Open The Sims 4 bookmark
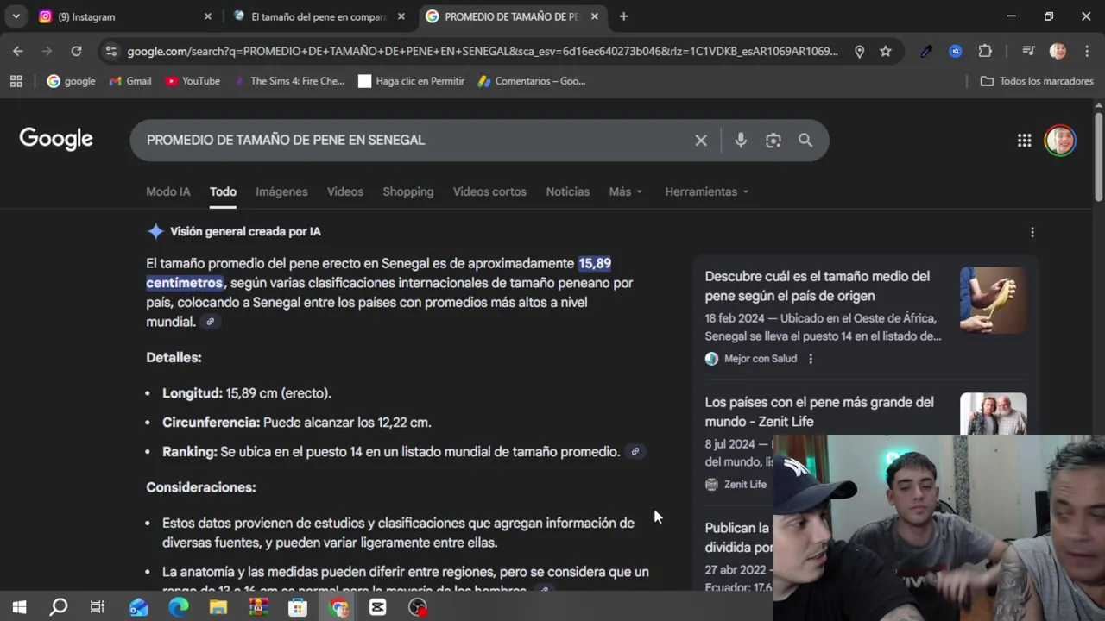The image size is (1105, 621). click(289, 81)
